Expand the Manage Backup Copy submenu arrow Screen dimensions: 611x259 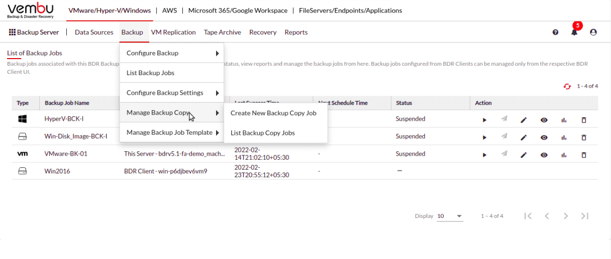point(217,113)
